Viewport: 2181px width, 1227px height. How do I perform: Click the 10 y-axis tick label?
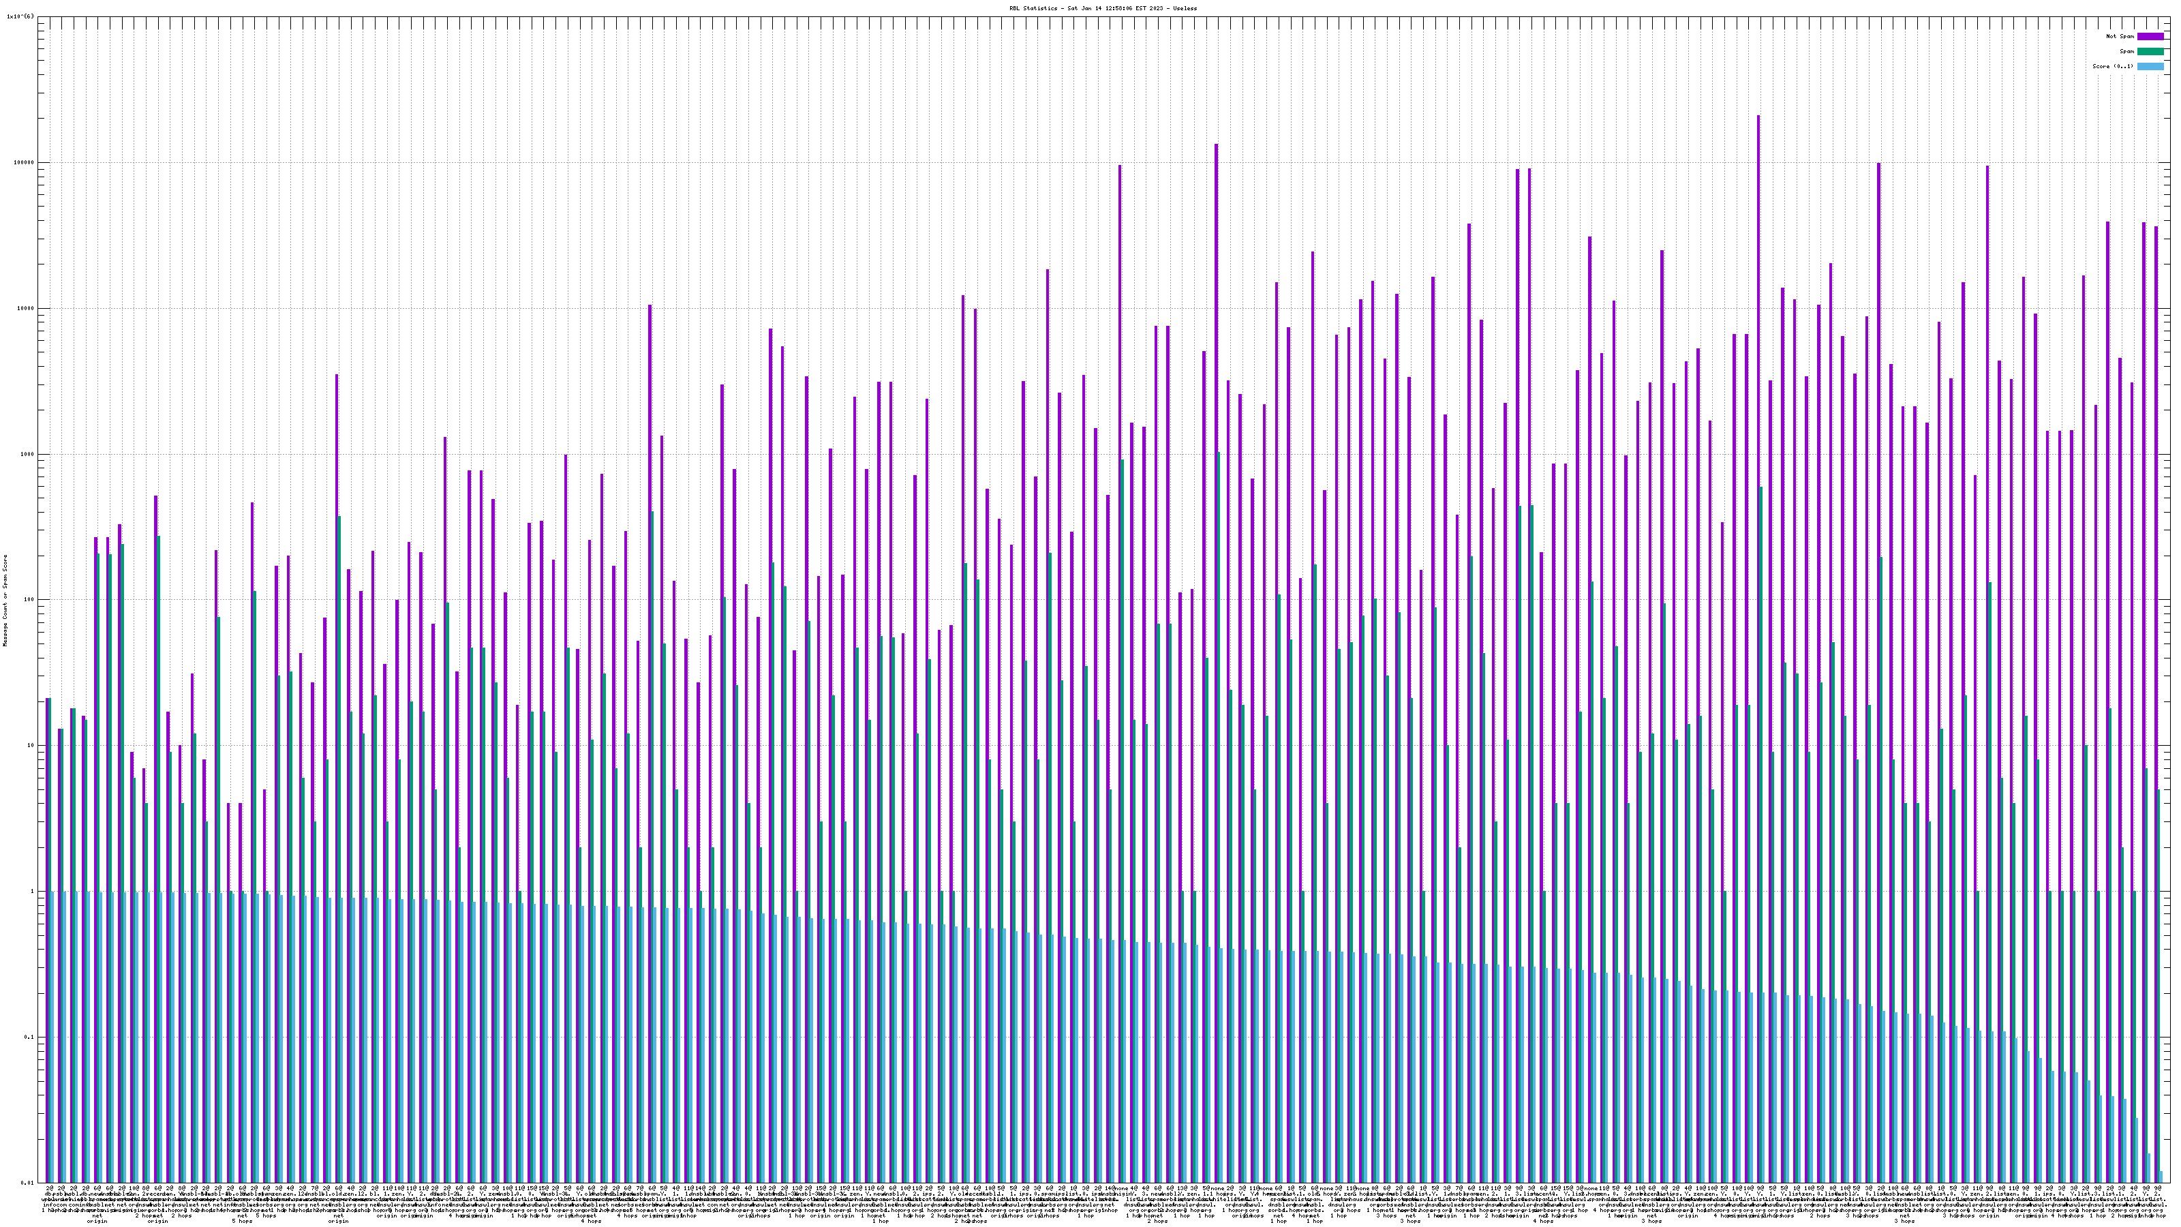pyautogui.click(x=32, y=745)
